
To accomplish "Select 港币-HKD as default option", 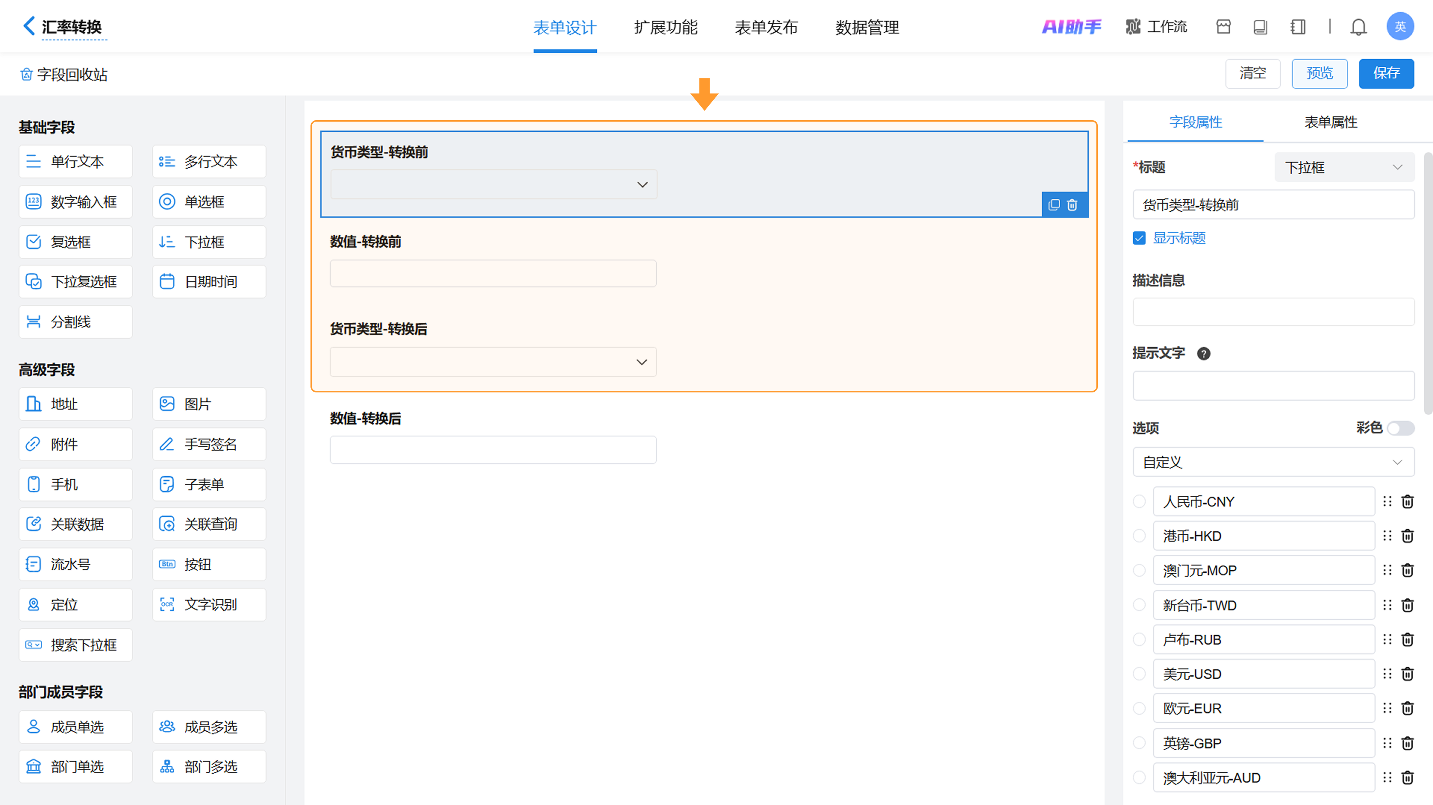I will pos(1139,536).
